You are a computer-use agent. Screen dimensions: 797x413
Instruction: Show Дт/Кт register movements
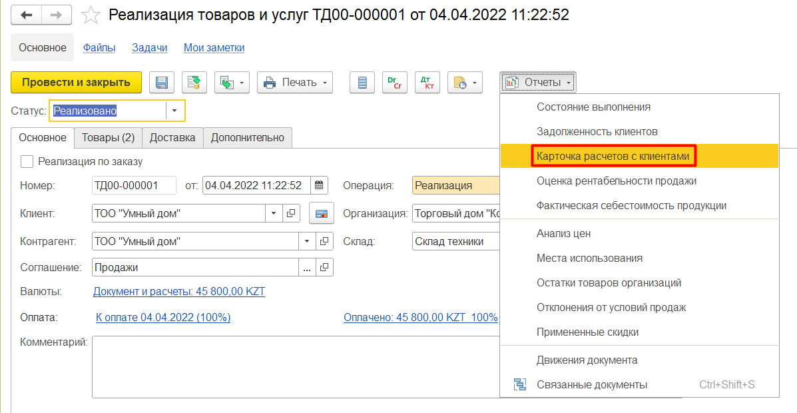coord(427,83)
